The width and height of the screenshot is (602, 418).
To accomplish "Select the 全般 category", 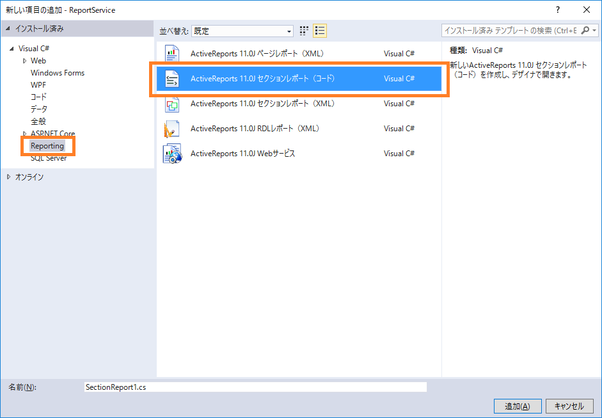I will [x=38, y=122].
